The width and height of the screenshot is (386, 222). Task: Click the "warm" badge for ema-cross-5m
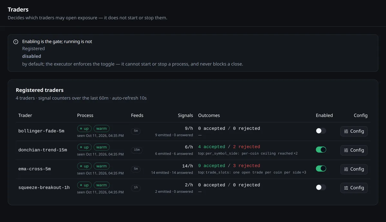pos(102,166)
